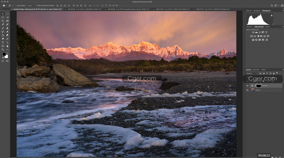Screen dimensions: 284x158
Task: Open the Navigator panel tab
Action: (x=257, y=11)
